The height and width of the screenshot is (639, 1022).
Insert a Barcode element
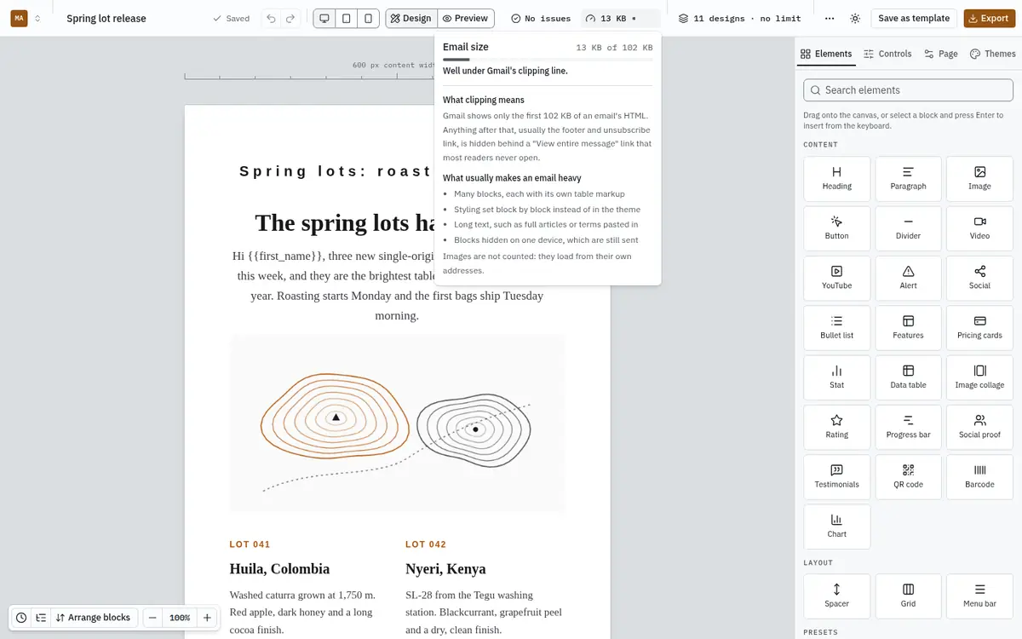979,477
